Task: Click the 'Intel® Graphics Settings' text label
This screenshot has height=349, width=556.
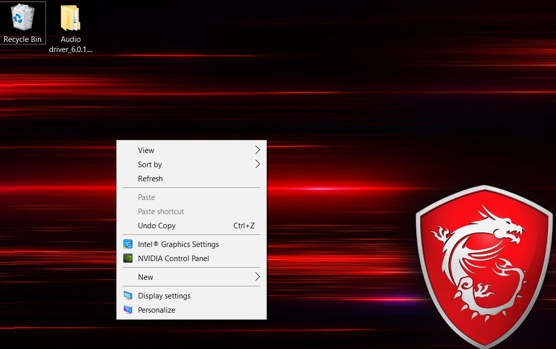Action: [178, 244]
